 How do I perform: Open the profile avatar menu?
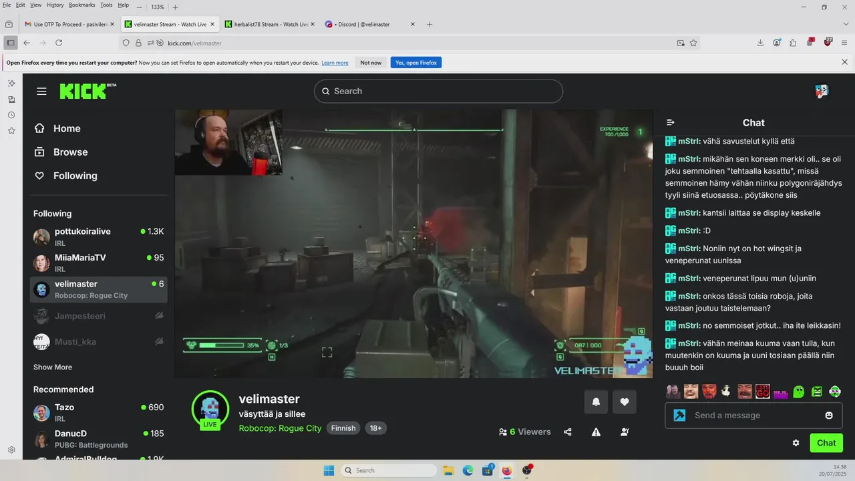tap(822, 91)
